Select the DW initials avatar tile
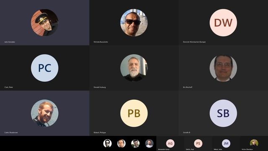 pyautogui.click(x=223, y=23)
